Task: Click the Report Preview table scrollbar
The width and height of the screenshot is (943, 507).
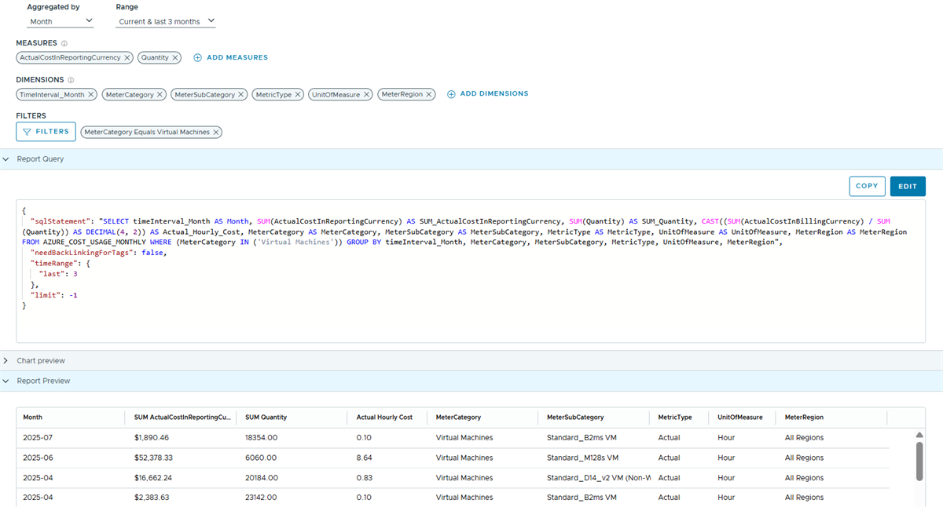Action: pos(920,460)
